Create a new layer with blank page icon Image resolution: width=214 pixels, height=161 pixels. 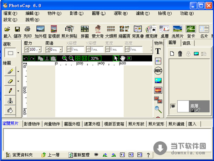tap(172, 54)
